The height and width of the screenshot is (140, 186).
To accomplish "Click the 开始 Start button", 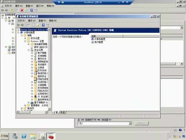I will pos(4,136).
